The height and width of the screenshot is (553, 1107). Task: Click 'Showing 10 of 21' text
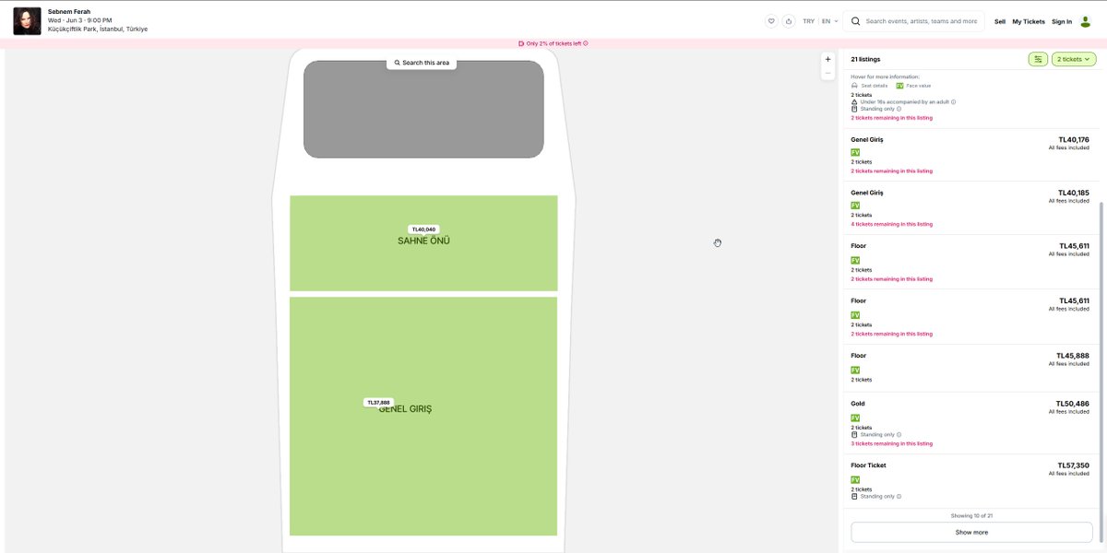click(971, 515)
